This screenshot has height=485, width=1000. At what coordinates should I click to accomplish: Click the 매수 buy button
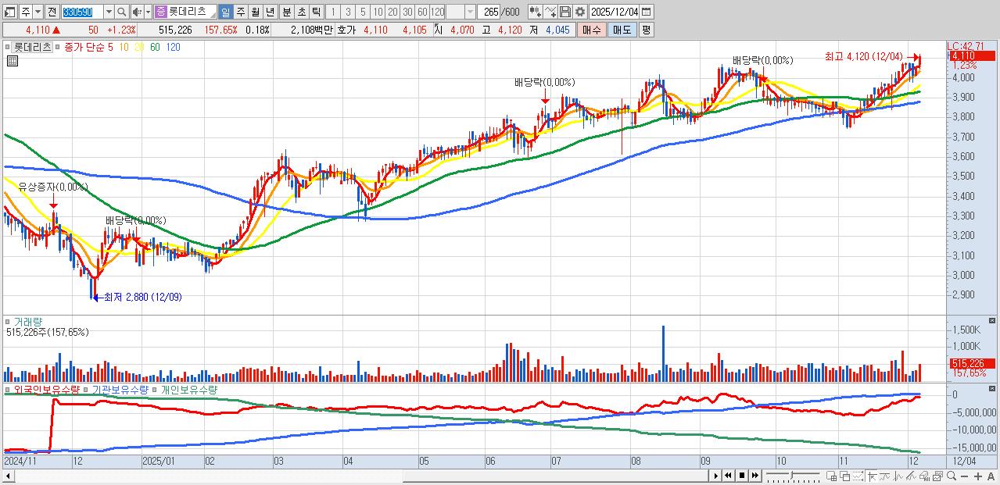point(591,30)
